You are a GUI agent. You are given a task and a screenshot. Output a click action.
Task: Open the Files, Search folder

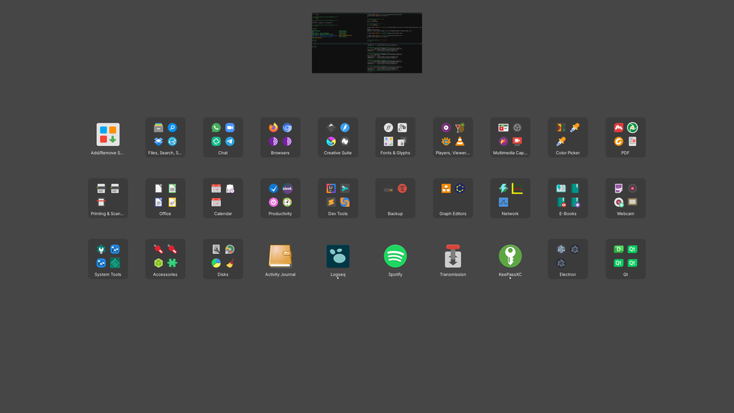165,137
